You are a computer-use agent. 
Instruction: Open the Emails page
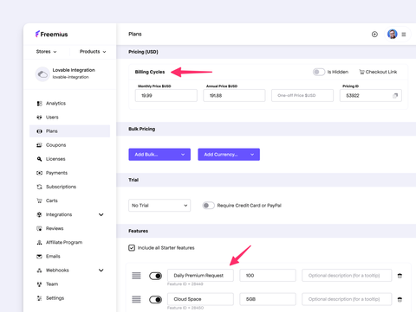53,257
